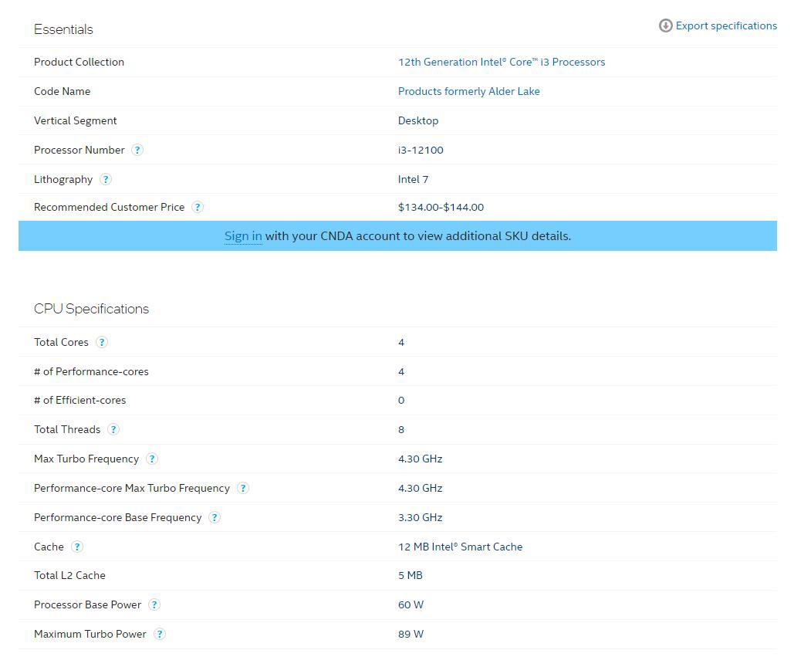
Task: Click the # of Efficient-cores label
Action: pyautogui.click(x=80, y=400)
